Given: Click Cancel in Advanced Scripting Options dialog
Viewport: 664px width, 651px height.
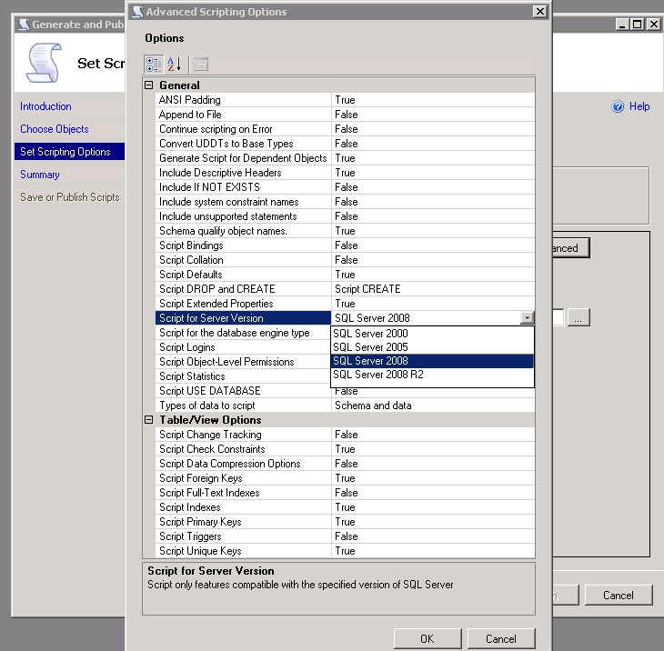Looking at the screenshot, I should 500,638.
